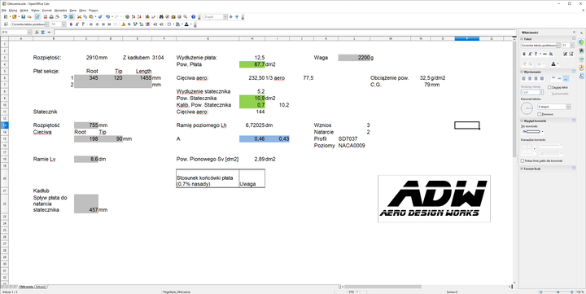
Task: Open the Navigator compass sidebar icon
Action: point(581,68)
